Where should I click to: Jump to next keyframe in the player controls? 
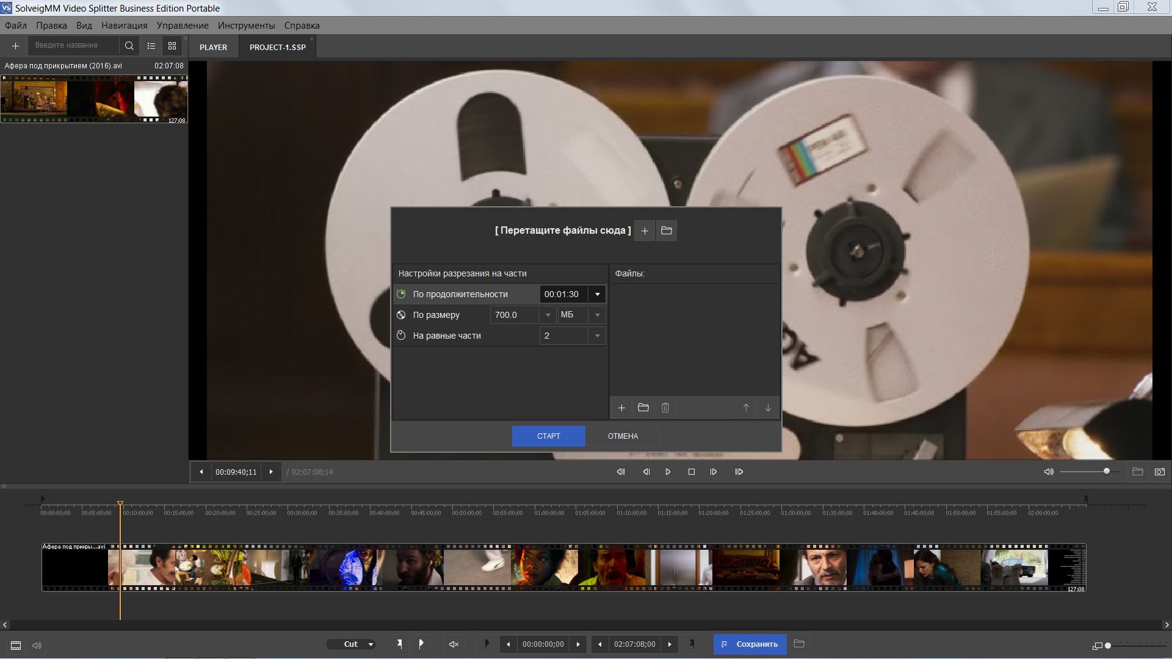[x=739, y=472]
